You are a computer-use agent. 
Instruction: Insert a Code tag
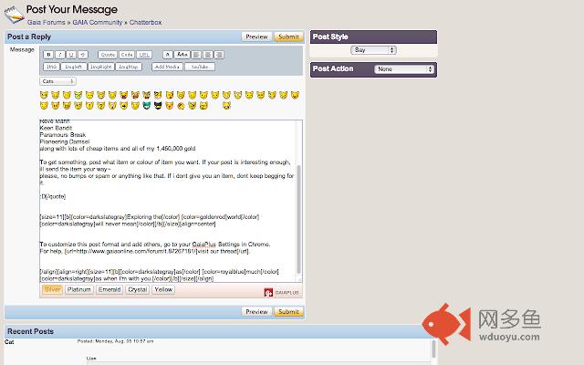[x=127, y=55]
